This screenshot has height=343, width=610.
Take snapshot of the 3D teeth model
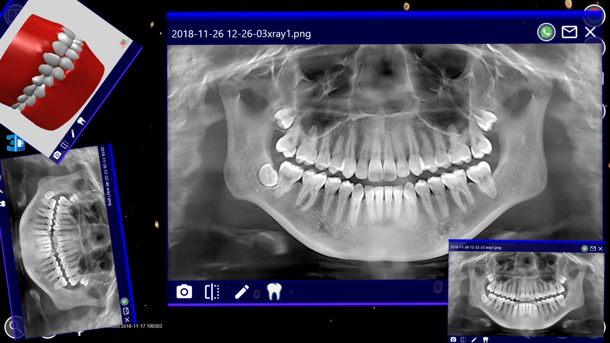pyautogui.click(x=57, y=155)
